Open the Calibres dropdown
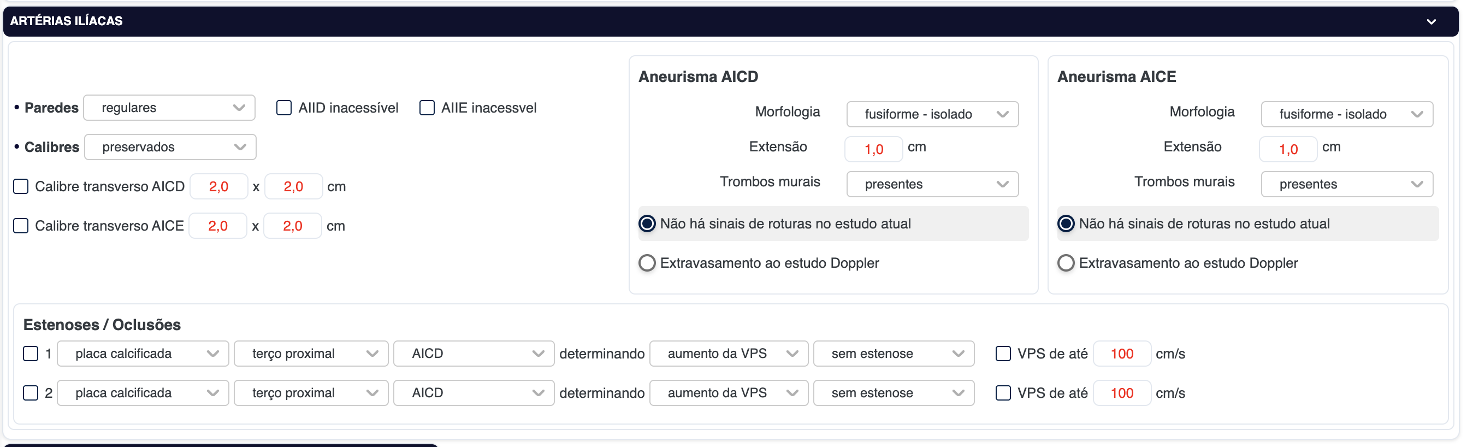Screen dimensions: 1467x447 click(170, 147)
